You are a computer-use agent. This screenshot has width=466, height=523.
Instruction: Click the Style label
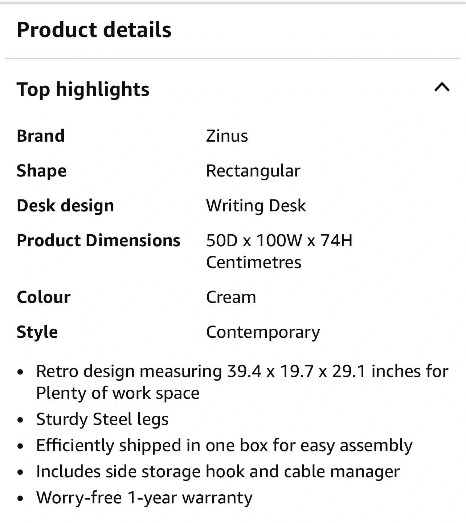point(37,332)
